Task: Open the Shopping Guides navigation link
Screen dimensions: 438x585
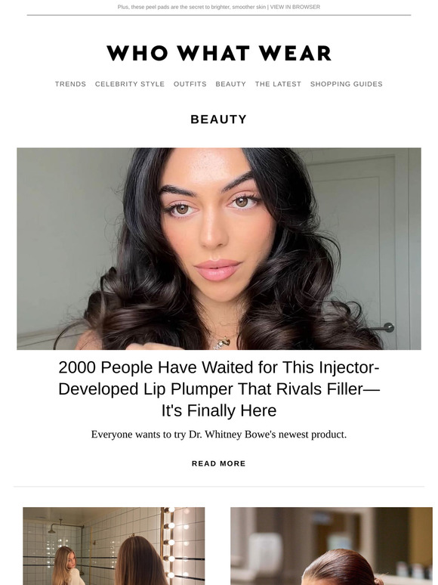Action: point(347,84)
